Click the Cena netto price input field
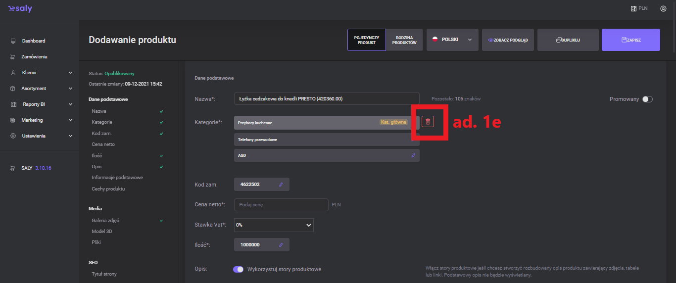Screen dimensions: 676x283 point(281,205)
